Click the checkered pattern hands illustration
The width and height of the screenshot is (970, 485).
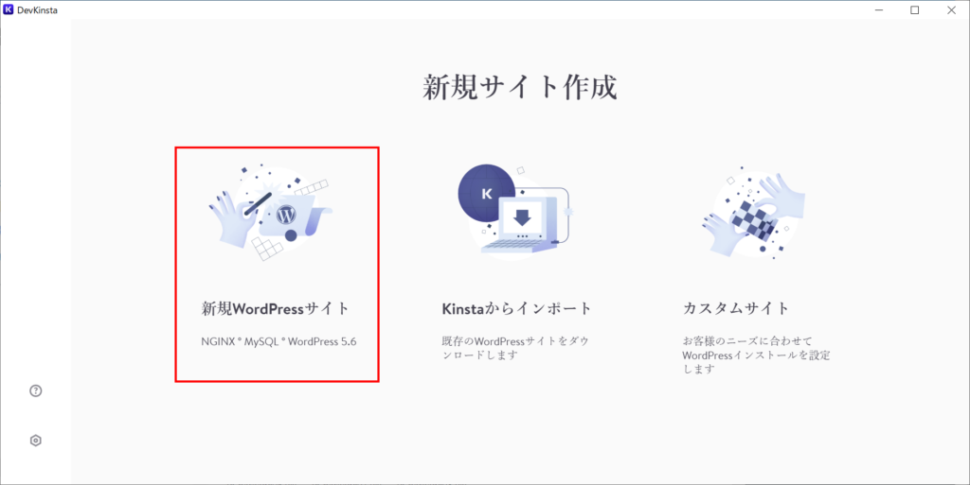[x=753, y=213]
